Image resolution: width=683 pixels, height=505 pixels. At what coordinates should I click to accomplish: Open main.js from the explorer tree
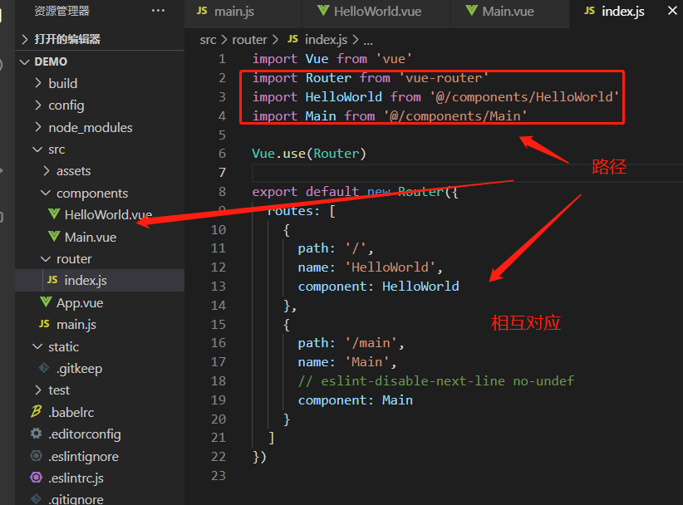[x=76, y=324]
